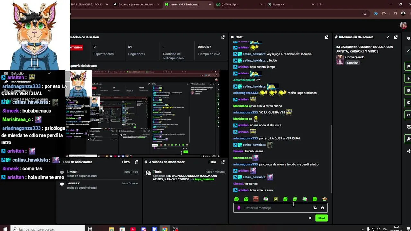Open File Explorer from taskbar
Image resolution: width=411 pixels, height=231 pixels.
(x=111, y=229)
